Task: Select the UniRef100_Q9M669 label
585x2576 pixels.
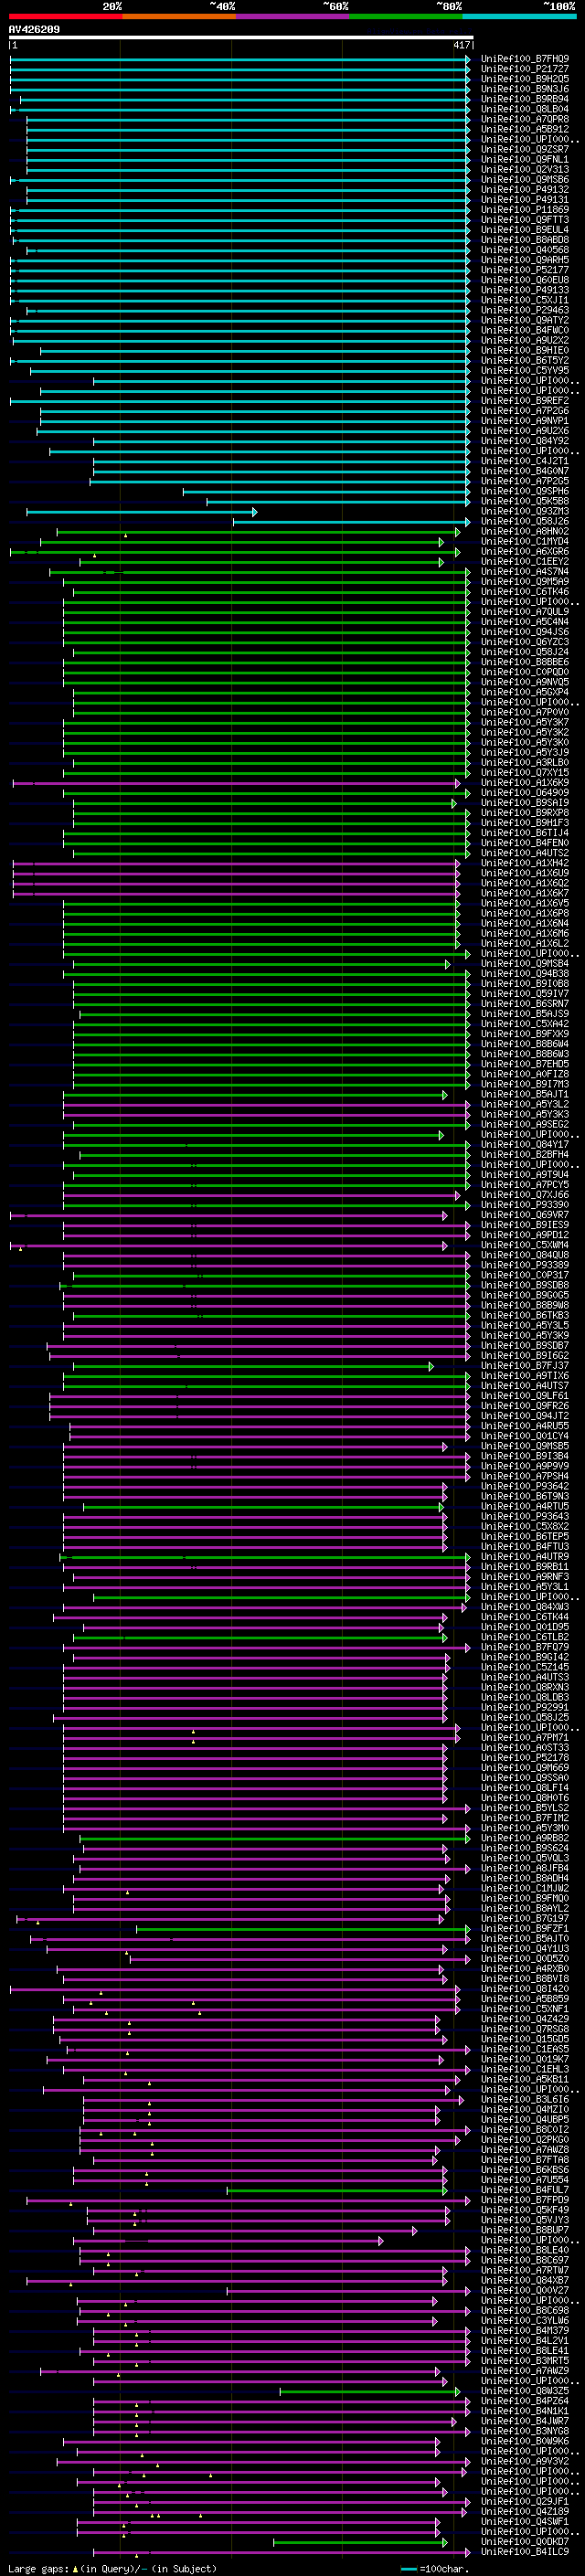Action: click(525, 1768)
